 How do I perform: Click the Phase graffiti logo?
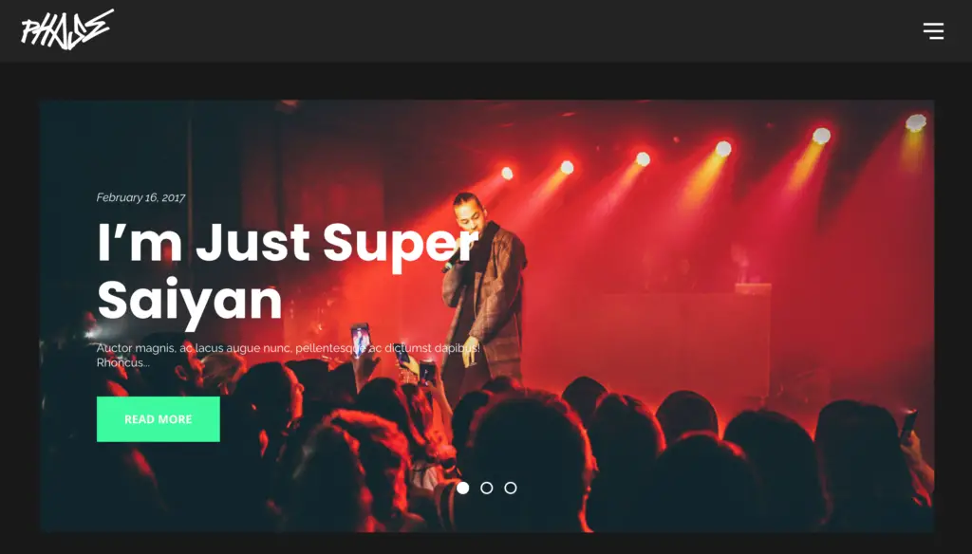[67, 29]
